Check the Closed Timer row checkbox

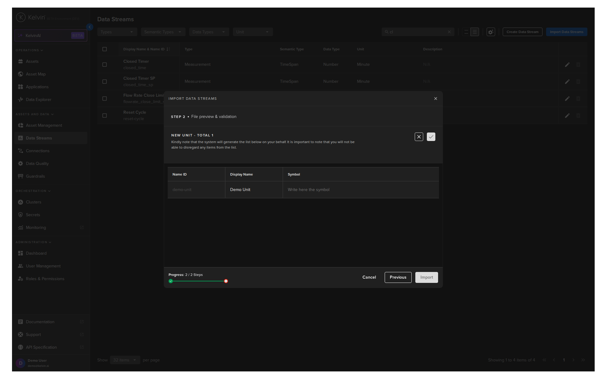tap(105, 64)
